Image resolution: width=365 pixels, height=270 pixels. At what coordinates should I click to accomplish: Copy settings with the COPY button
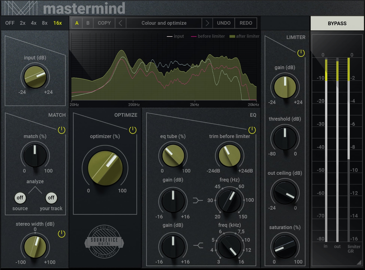(x=104, y=23)
